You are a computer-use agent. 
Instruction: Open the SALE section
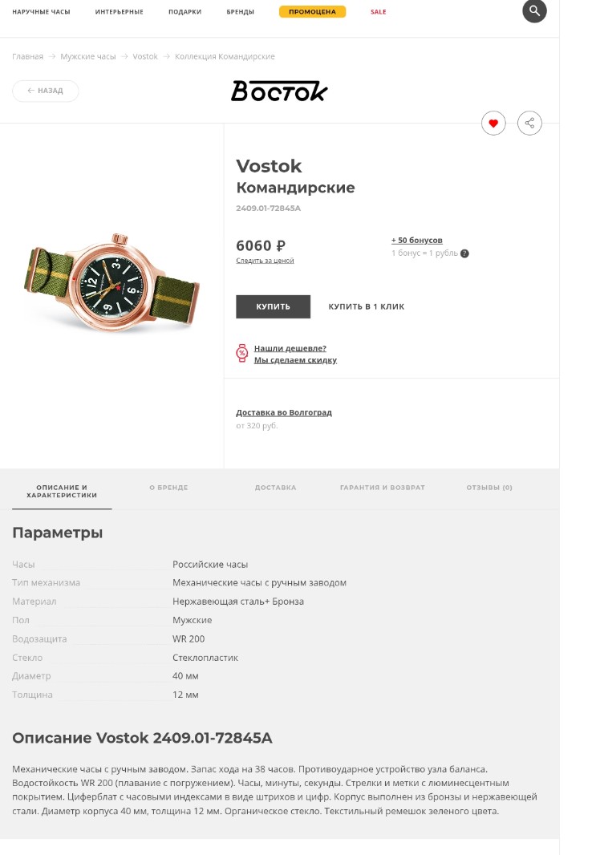tap(379, 11)
